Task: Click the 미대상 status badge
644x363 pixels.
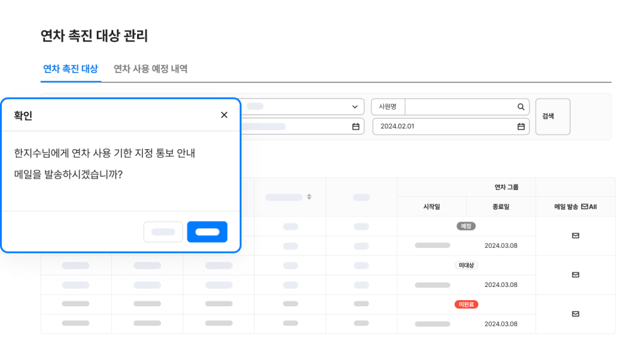Action: (466, 265)
